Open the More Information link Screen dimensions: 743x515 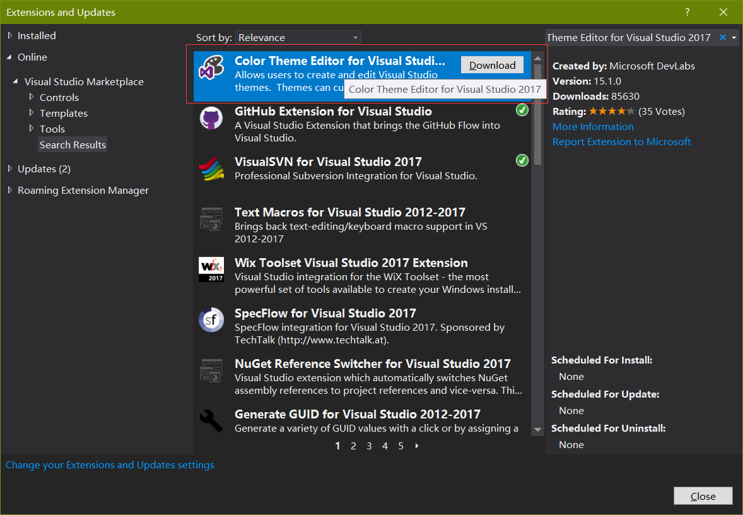coord(592,126)
